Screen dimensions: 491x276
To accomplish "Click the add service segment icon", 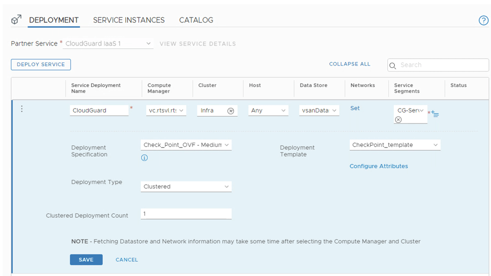I will 435,114.
